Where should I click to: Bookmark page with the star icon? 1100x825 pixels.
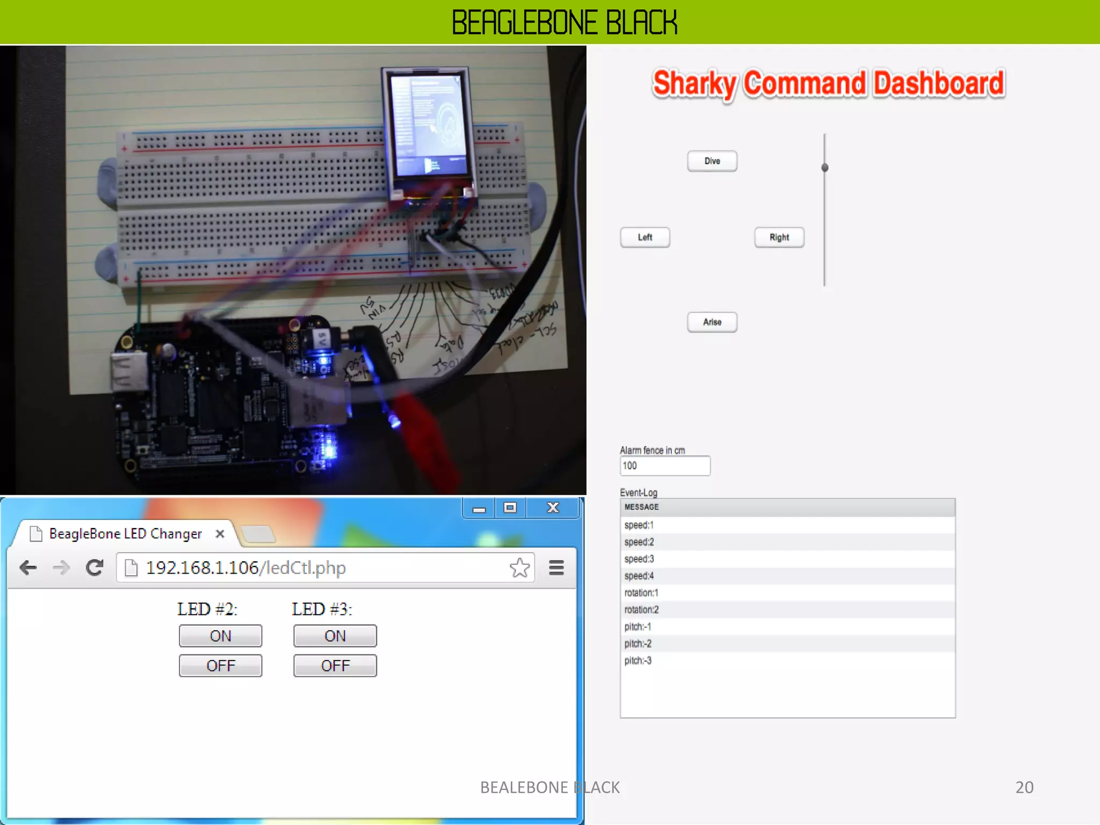[519, 568]
